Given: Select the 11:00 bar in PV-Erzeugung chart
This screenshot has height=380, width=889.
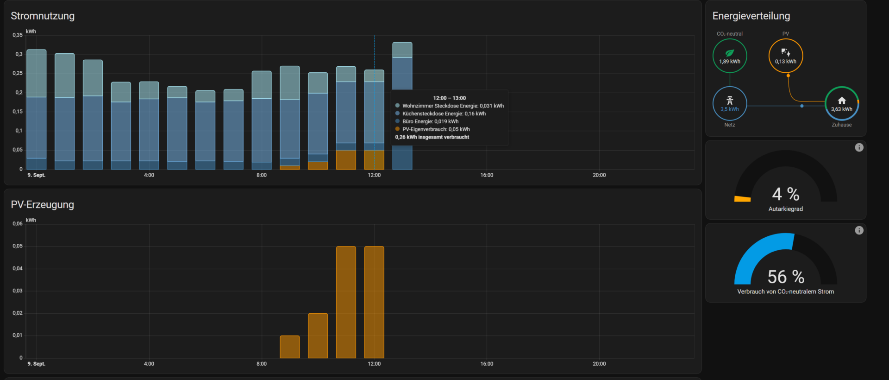Looking at the screenshot, I should (346, 302).
